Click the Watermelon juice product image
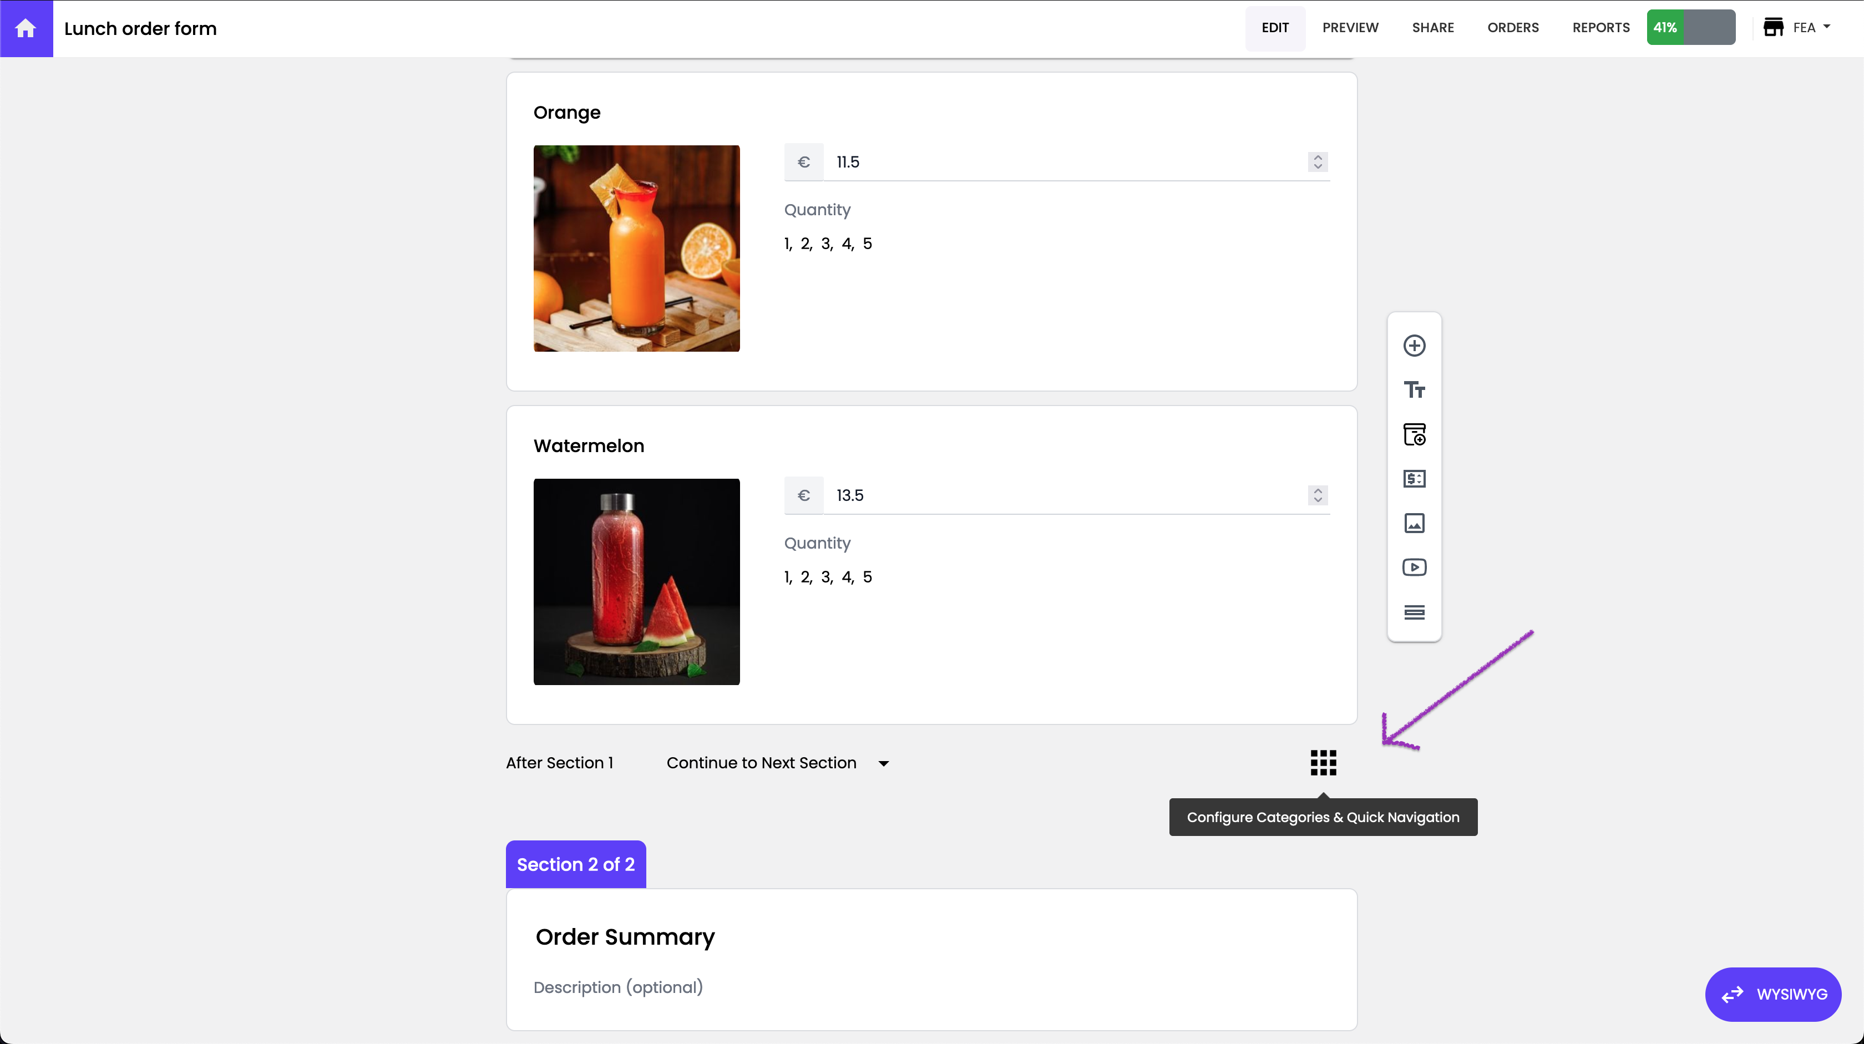1864x1044 pixels. pyautogui.click(x=636, y=582)
